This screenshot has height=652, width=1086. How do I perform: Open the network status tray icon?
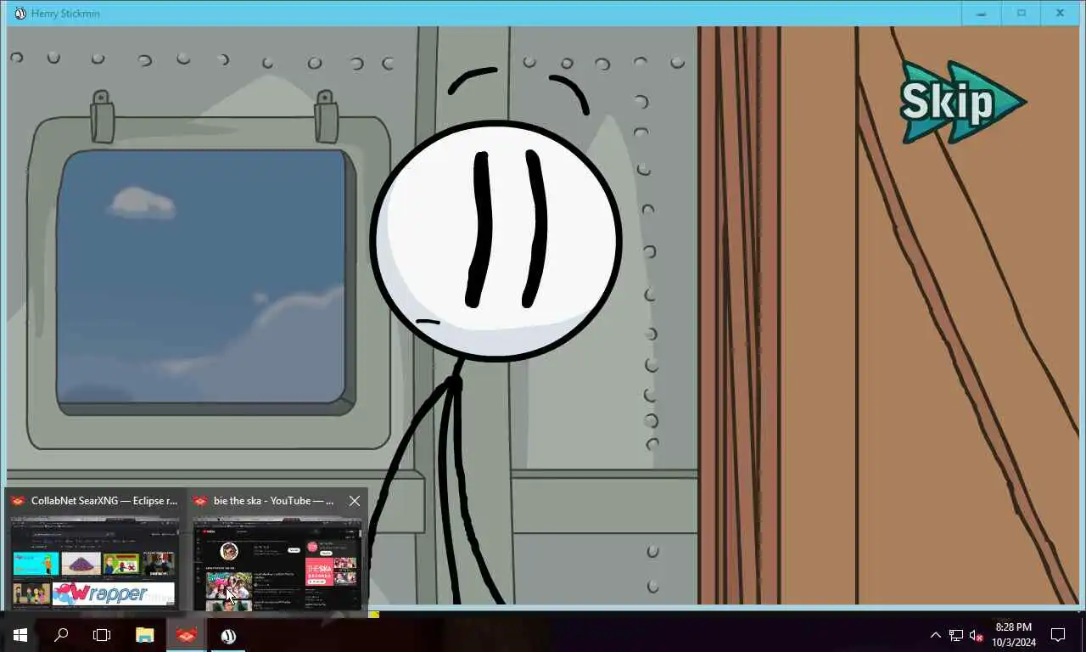click(x=956, y=635)
